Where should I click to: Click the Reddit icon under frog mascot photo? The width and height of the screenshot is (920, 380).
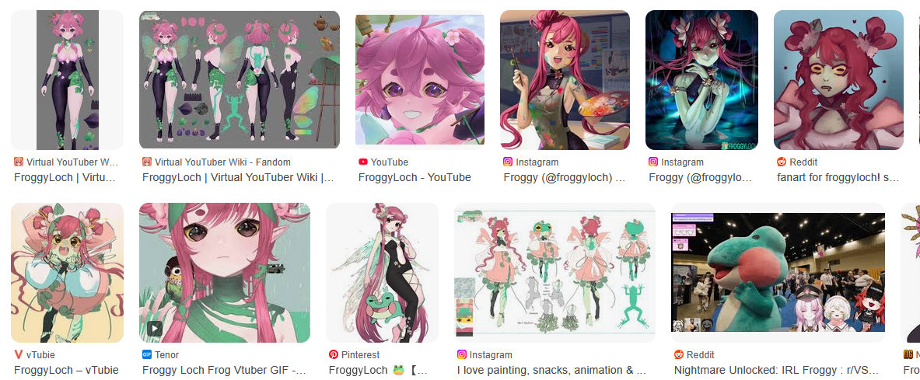click(679, 355)
